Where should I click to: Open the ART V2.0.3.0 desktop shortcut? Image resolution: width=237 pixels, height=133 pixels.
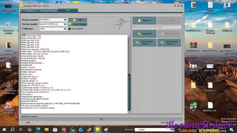(x=227, y=7)
